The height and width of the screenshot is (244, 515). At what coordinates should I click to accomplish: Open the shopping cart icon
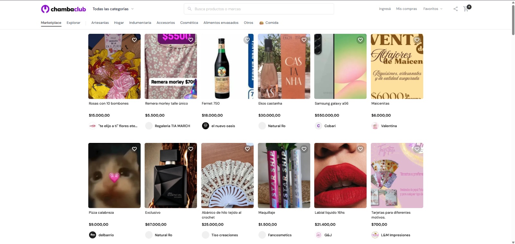point(466,9)
